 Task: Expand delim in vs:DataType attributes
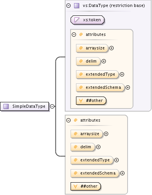104,61
